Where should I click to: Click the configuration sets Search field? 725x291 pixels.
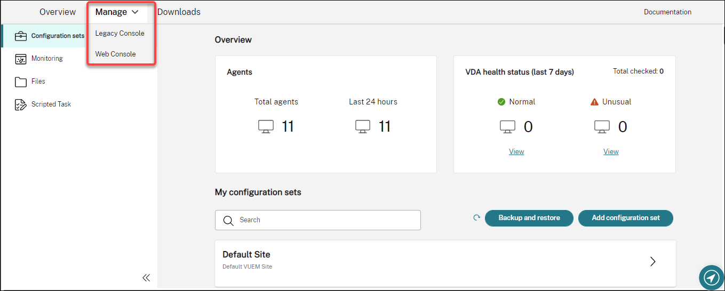(x=325, y=220)
